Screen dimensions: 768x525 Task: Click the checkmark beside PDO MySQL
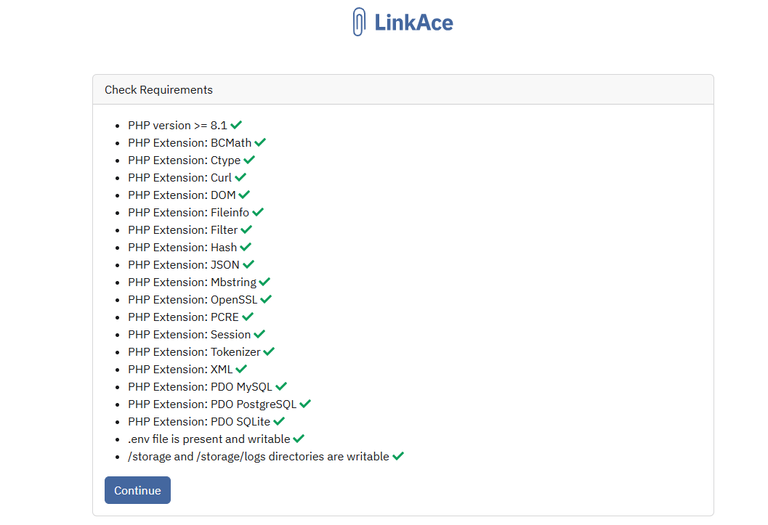(281, 386)
